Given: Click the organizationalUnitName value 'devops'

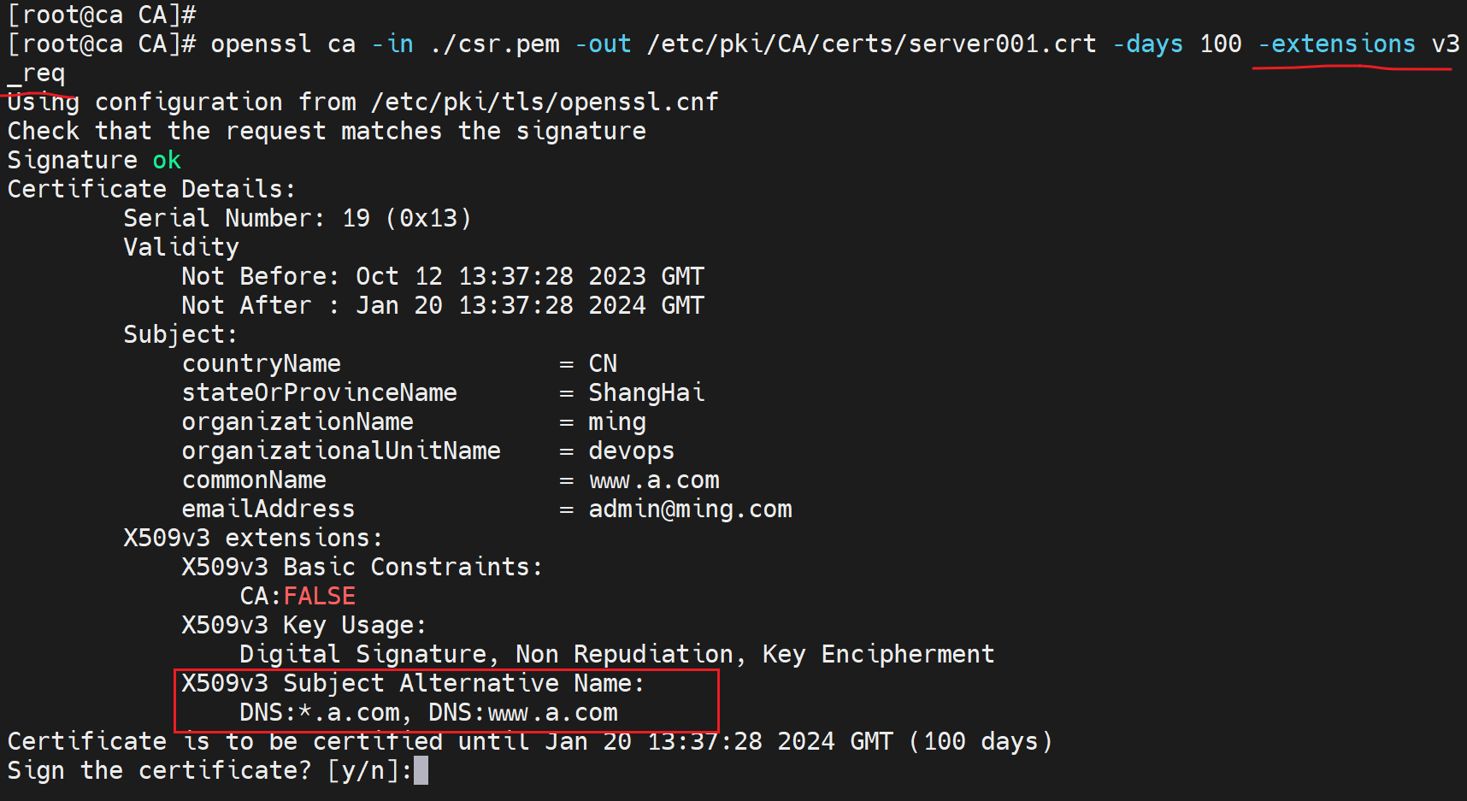Looking at the screenshot, I should pyautogui.click(x=632, y=451).
